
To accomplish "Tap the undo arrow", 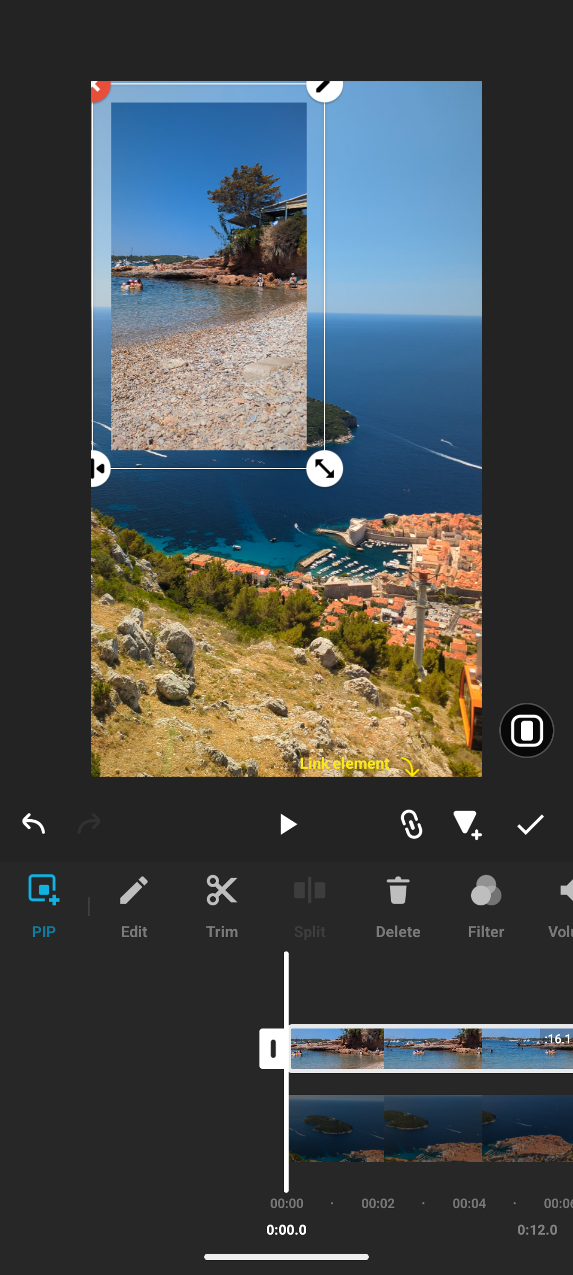I will 33,824.
